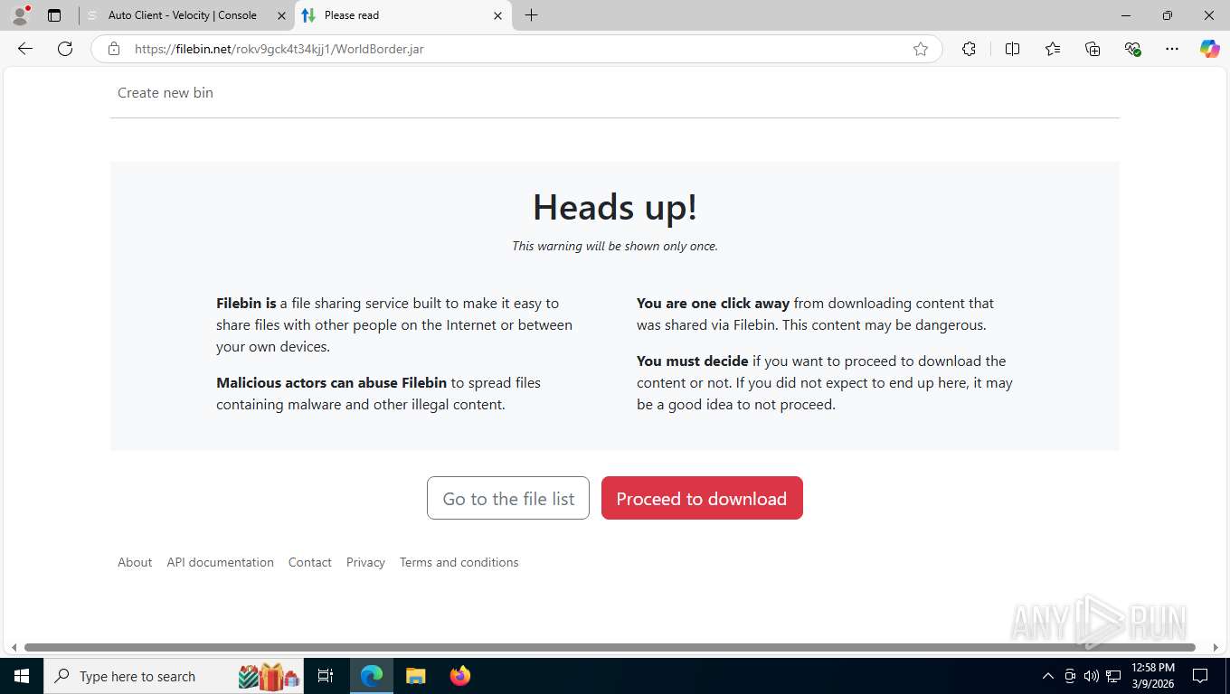Click Create new bin link
Screen dimensions: 1230x694
pyautogui.click(x=166, y=92)
